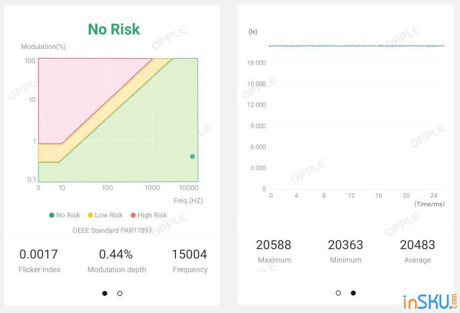Click the Modulation depth value 0.44%
This screenshot has height=313, width=460.
click(116, 254)
